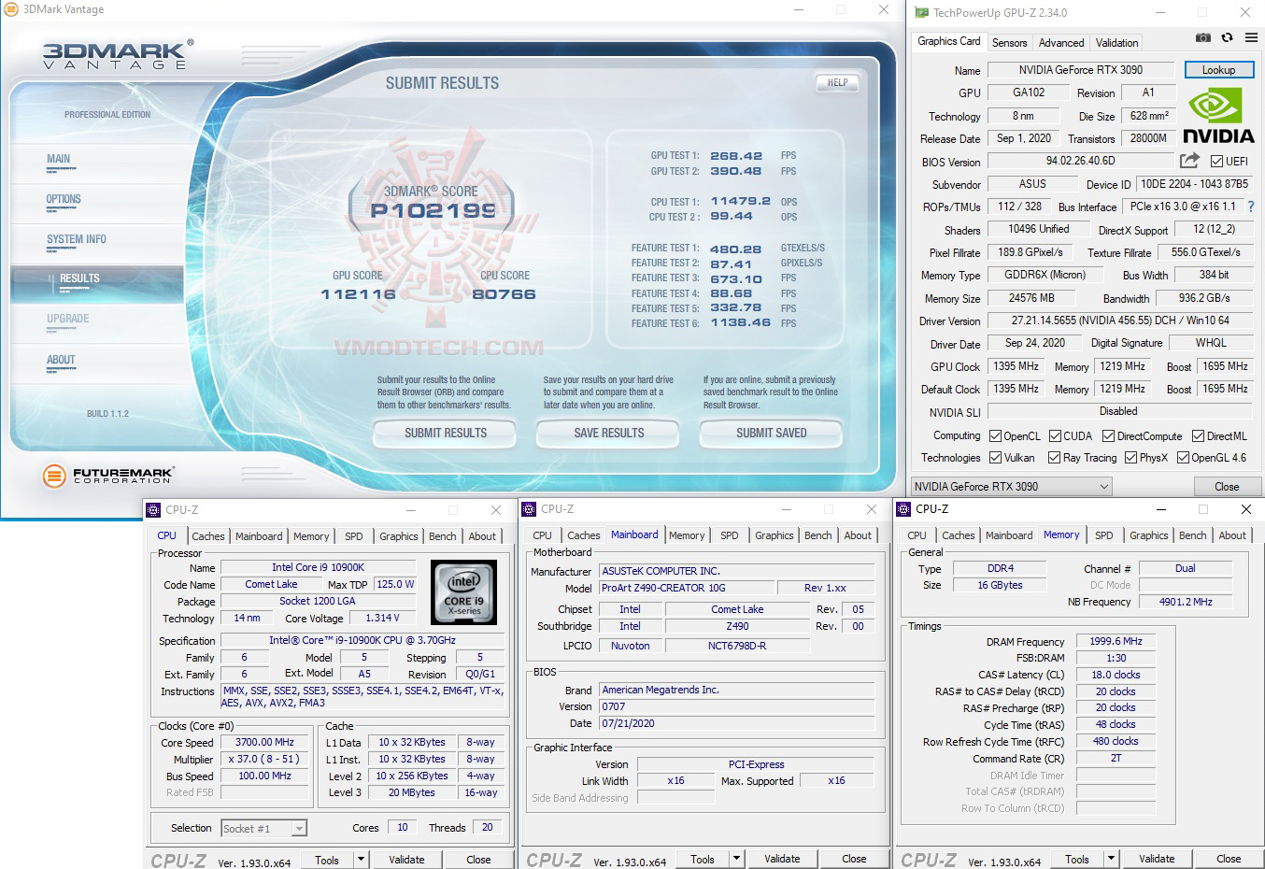Open Bench tab in the CPU-Z Memory window

1193,535
